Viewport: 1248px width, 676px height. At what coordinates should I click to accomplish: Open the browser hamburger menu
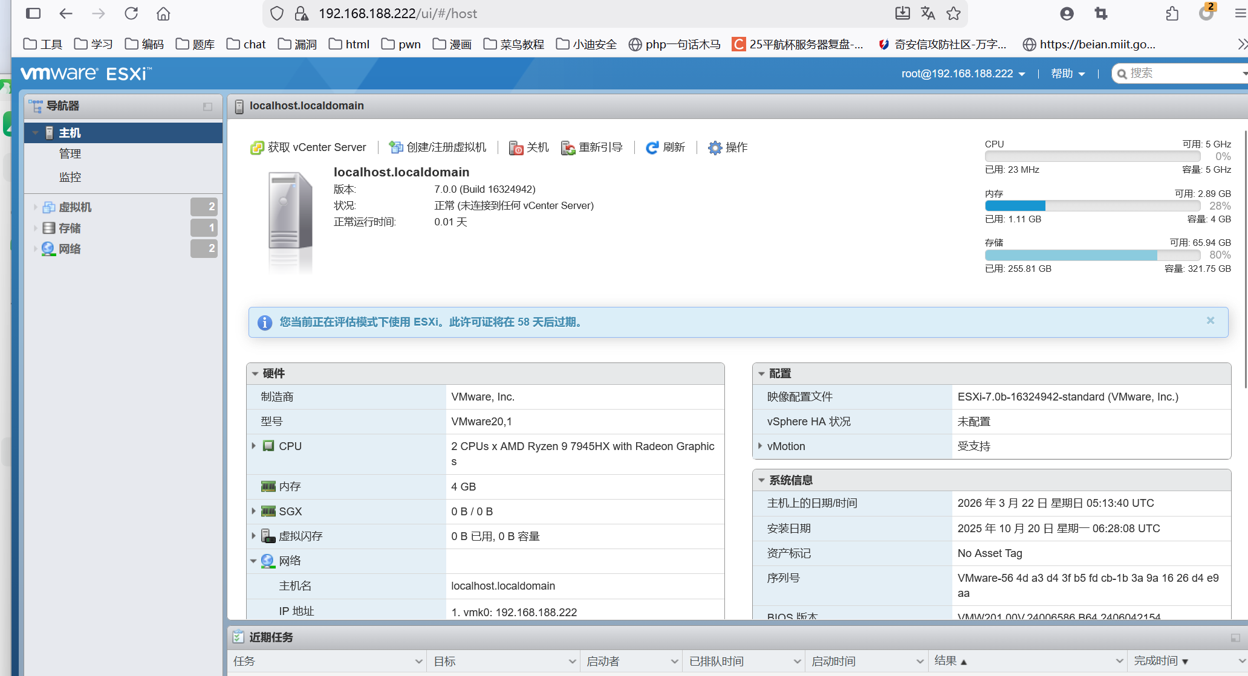(x=1240, y=13)
